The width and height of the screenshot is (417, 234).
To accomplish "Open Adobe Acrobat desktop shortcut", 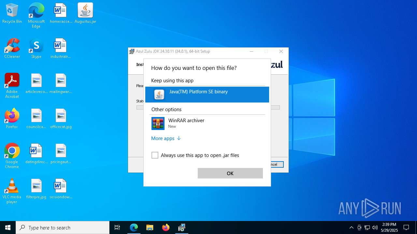I will 12,86.
